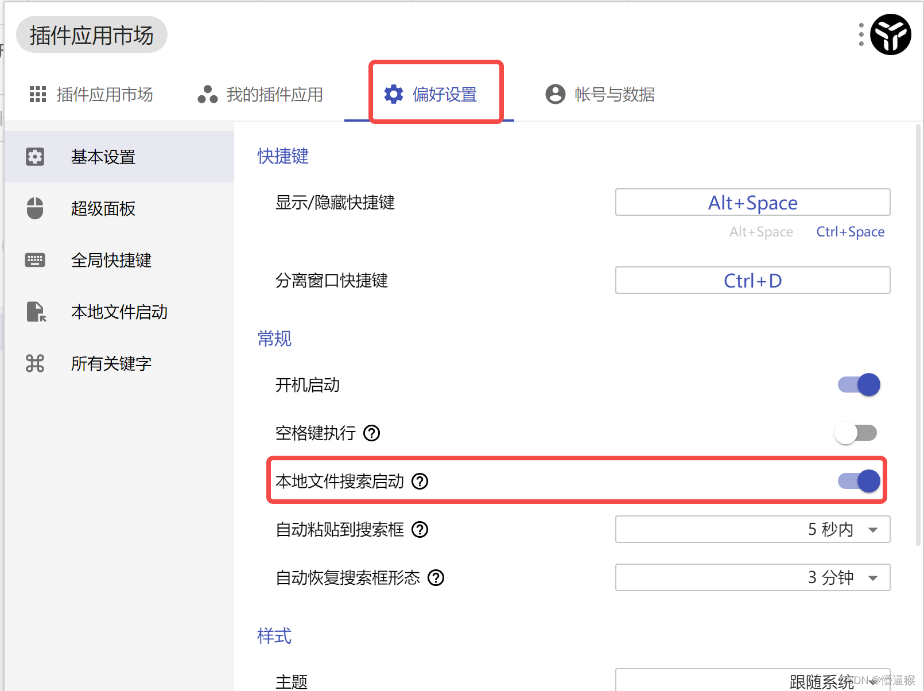Open the 主题 跟随系统 dropdown

752,681
